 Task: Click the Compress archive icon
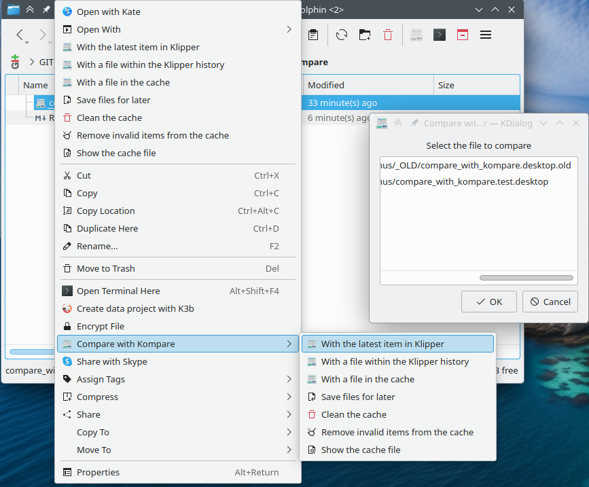coord(67,397)
